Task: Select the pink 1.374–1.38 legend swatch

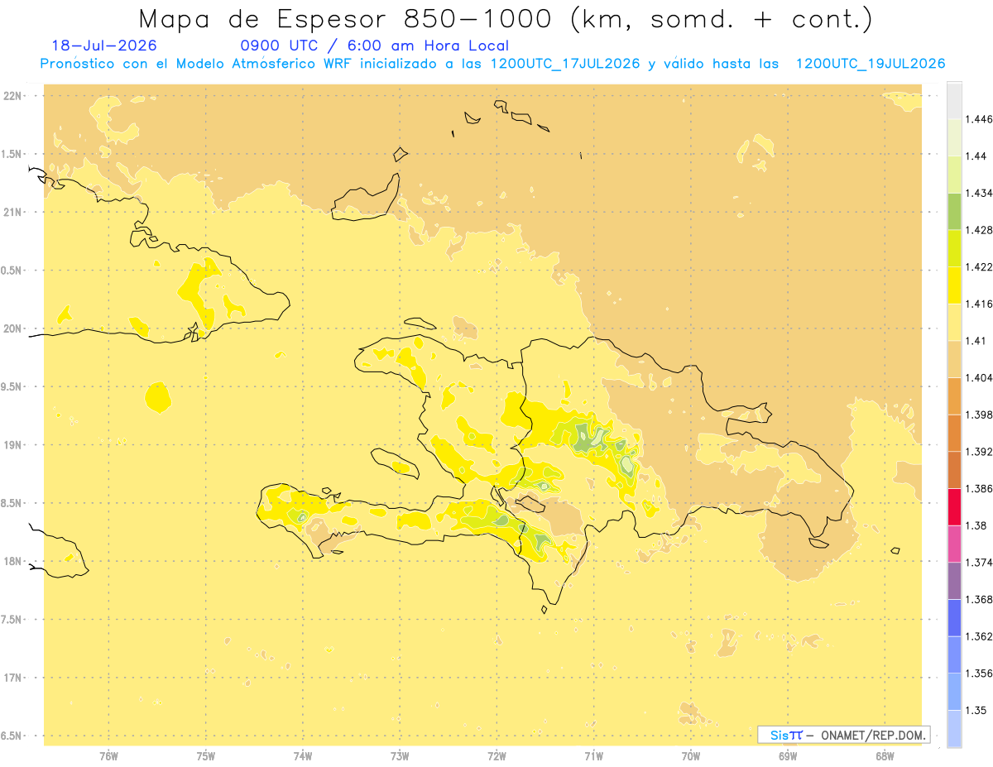Action: click(954, 544)
